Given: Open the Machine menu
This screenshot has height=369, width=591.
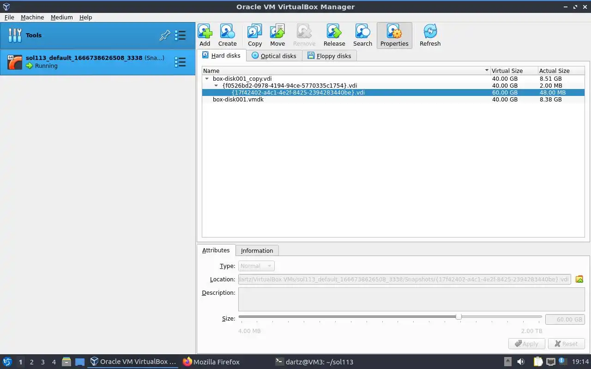Looking at the screenshot, I should 32,17.
